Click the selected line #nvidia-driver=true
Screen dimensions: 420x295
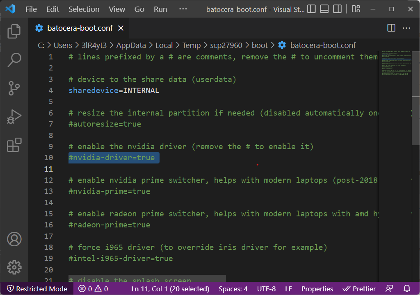point(112,158)
